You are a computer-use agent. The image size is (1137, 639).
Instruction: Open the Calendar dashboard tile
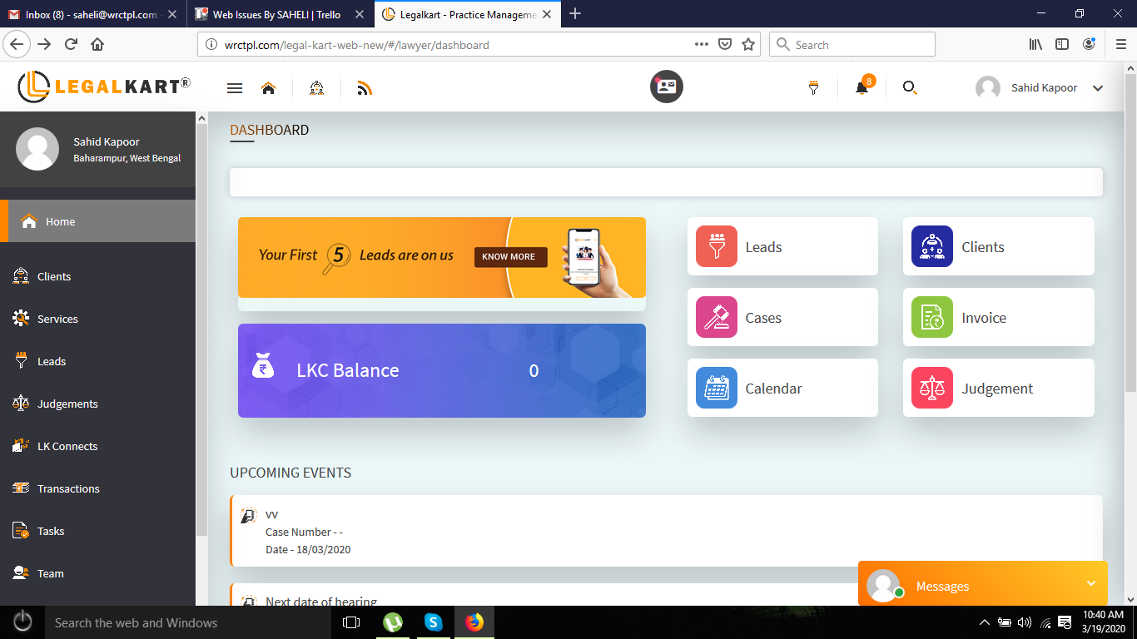tap(782, 389)
